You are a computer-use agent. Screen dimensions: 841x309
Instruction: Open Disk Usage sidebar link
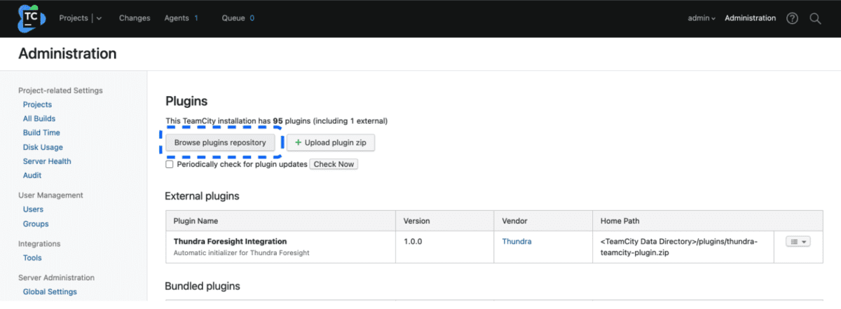(x=43, y=147)
